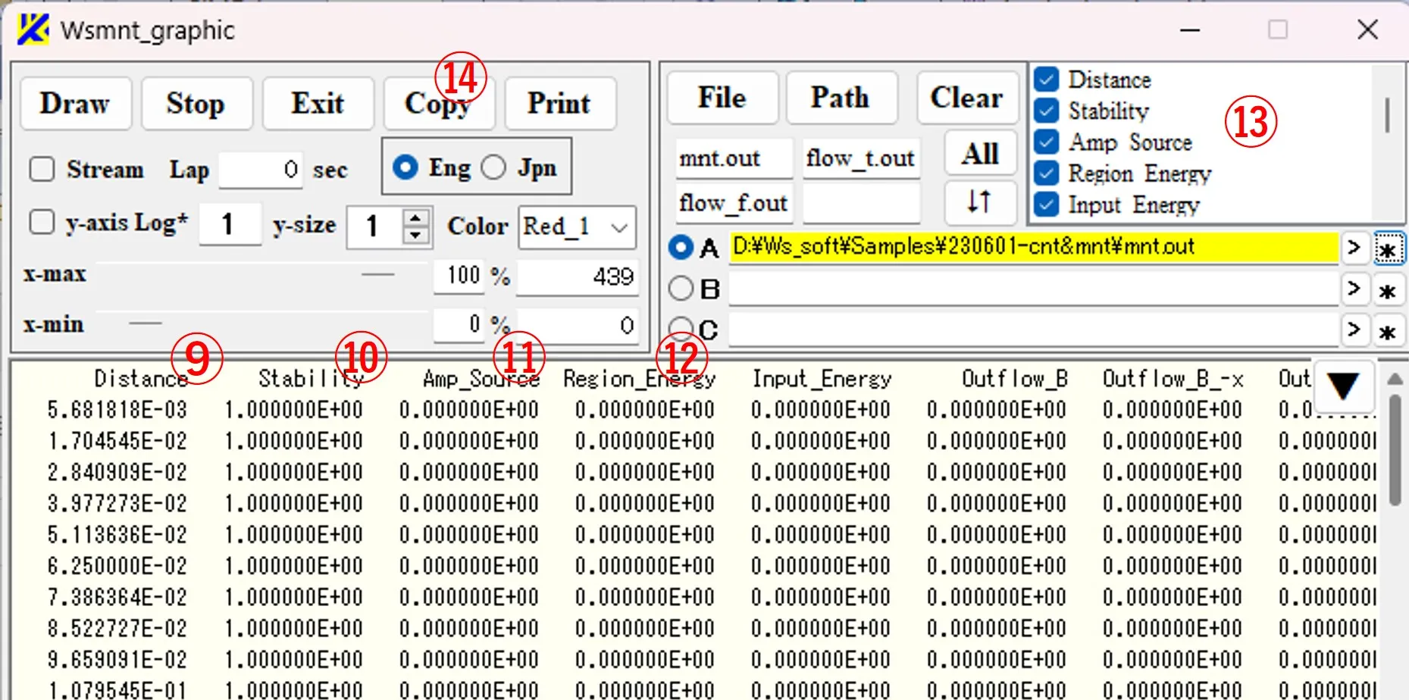
Task: Click the data table vertical scrollbar thumb
Action: (1395, 449)
